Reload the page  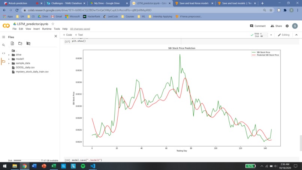[17, 10]
